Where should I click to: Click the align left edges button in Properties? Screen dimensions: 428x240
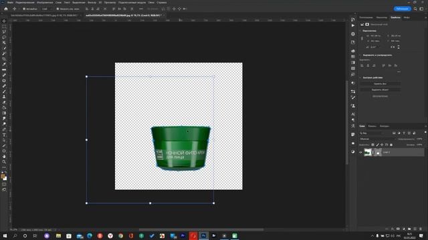[362, 65]
